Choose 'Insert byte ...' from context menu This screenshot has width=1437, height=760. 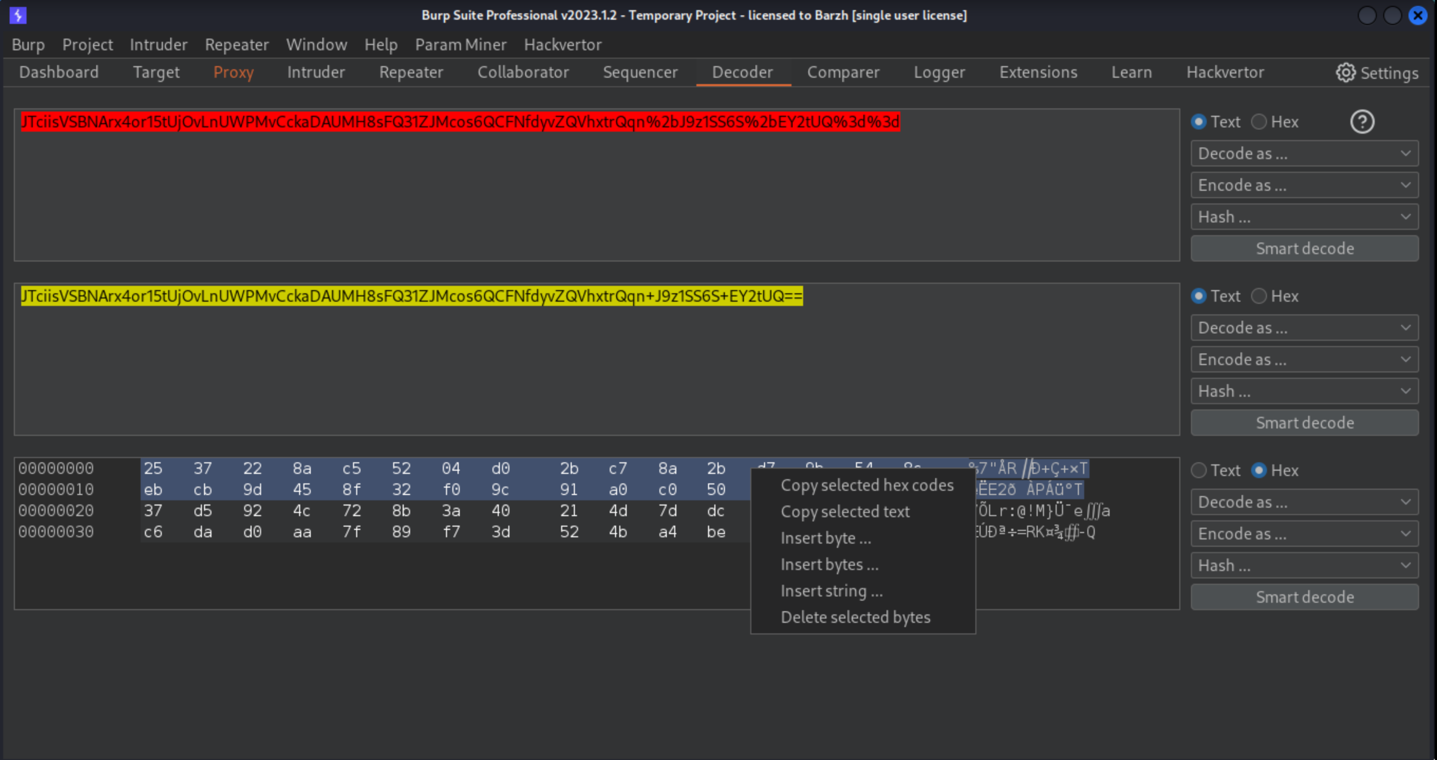click(x=863, y=538)
